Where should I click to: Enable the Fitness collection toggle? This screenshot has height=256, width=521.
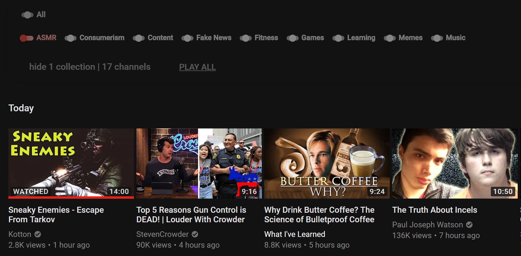246,38
